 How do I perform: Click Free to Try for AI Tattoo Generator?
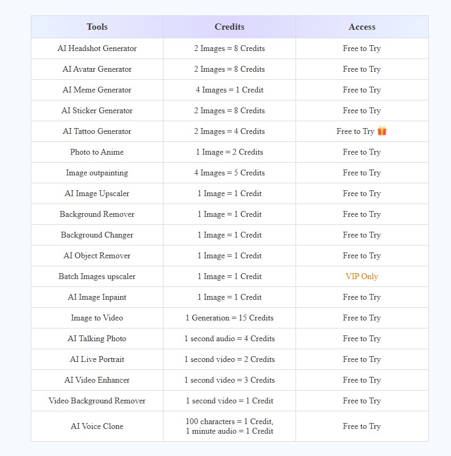pyautogui.click(x=355, y=131)
